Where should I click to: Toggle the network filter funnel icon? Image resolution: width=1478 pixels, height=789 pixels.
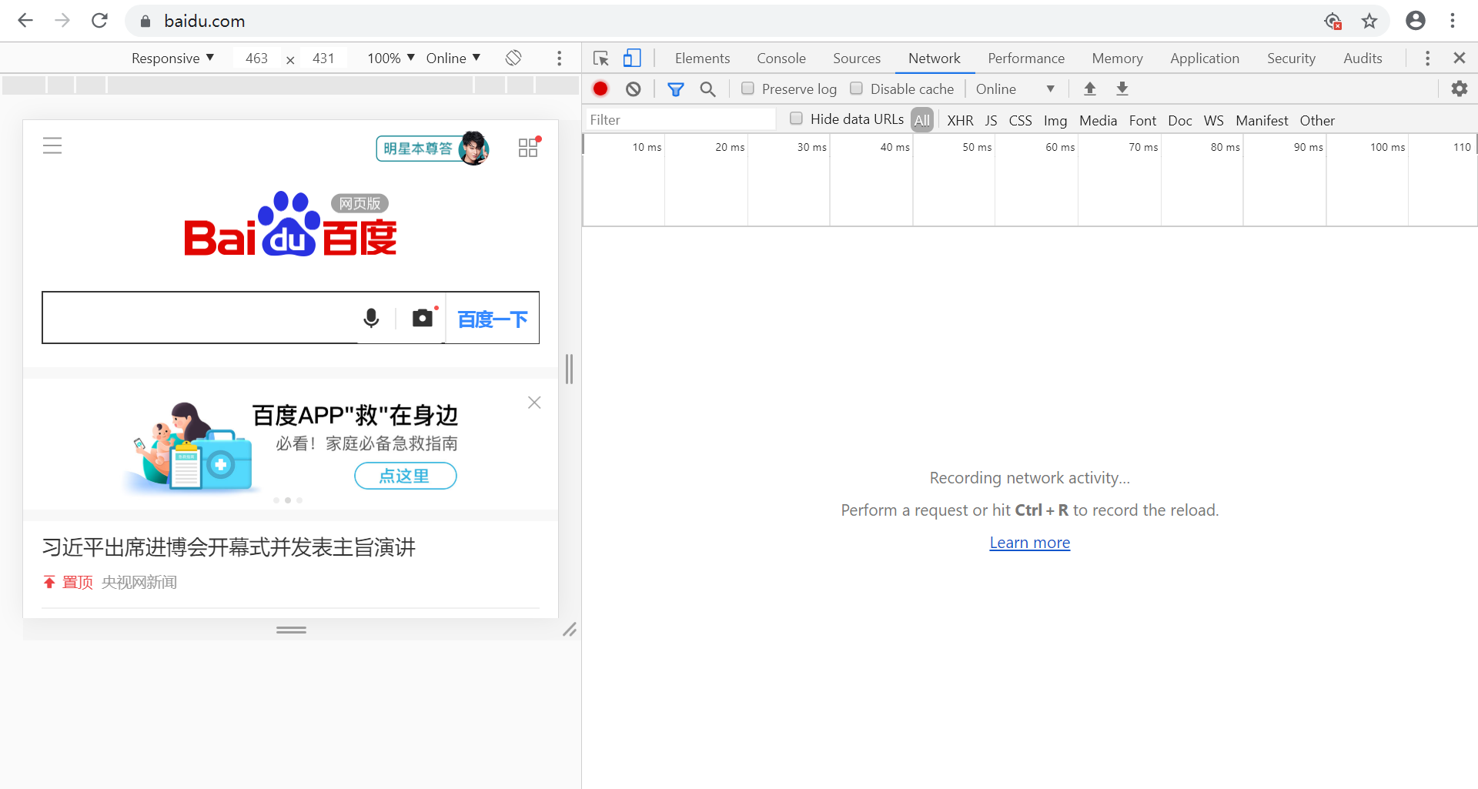[675, 89]
